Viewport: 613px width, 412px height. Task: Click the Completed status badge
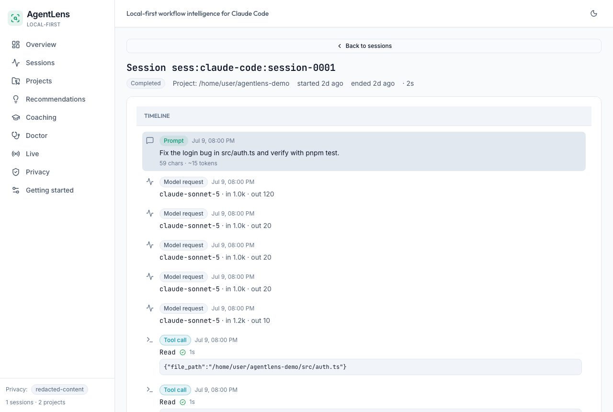[146, 83]
